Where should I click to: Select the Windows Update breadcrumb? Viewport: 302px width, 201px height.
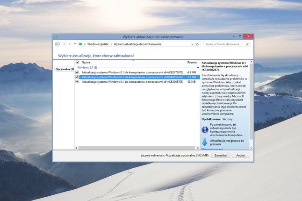pos(98,44)
